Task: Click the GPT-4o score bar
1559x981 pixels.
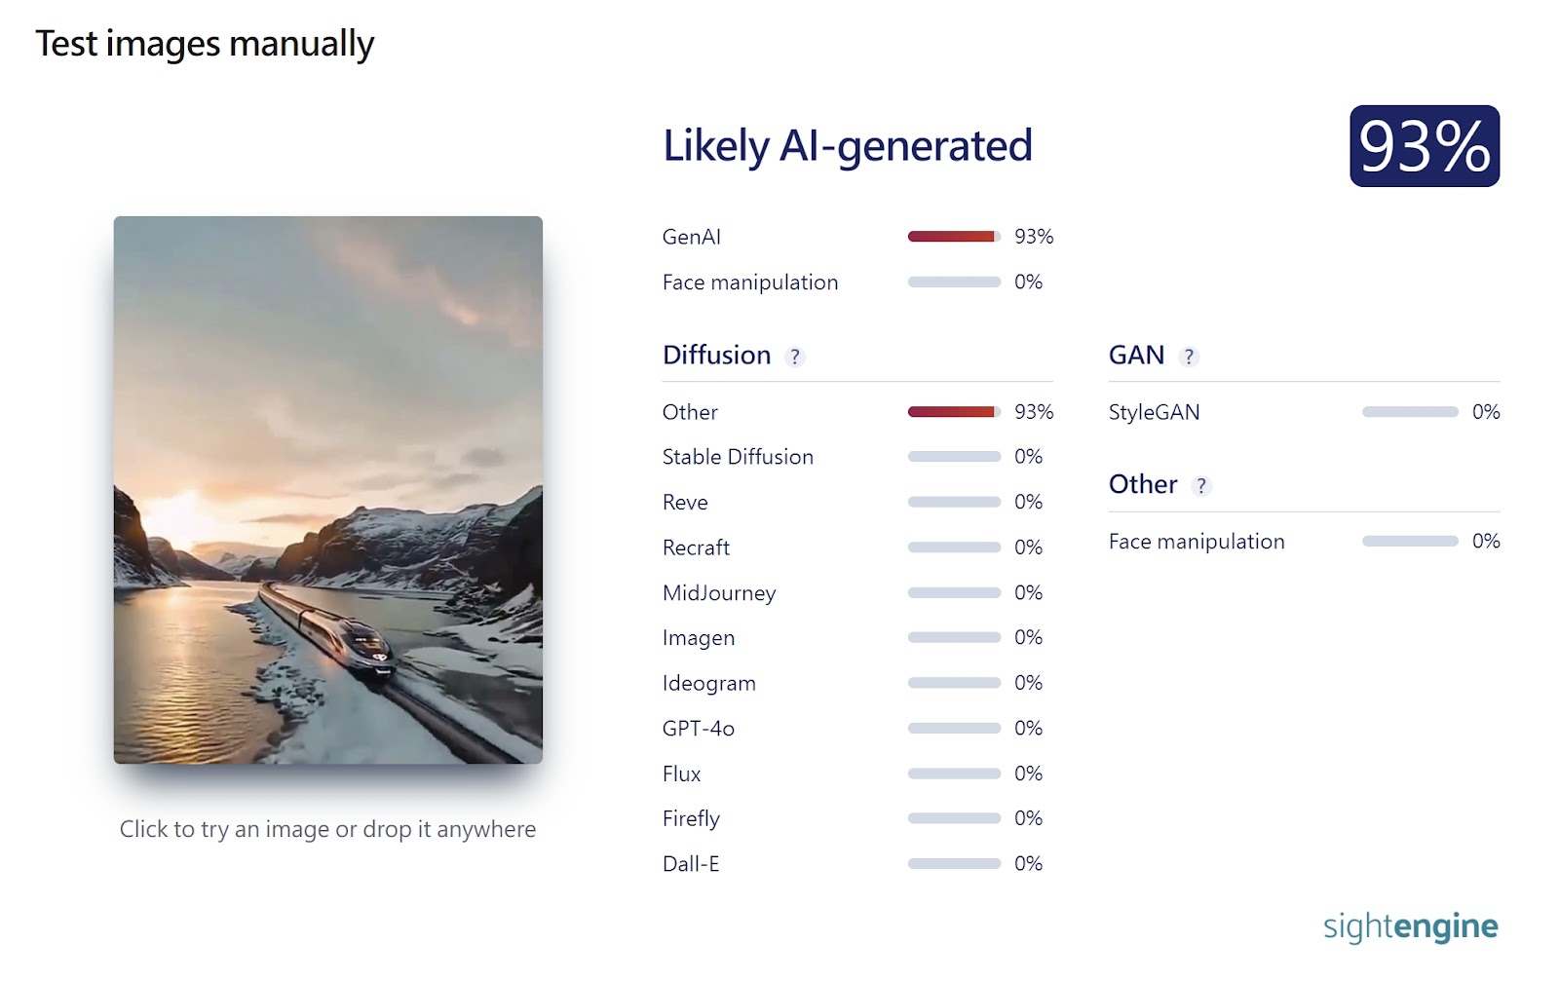Action: coord(953,729)
